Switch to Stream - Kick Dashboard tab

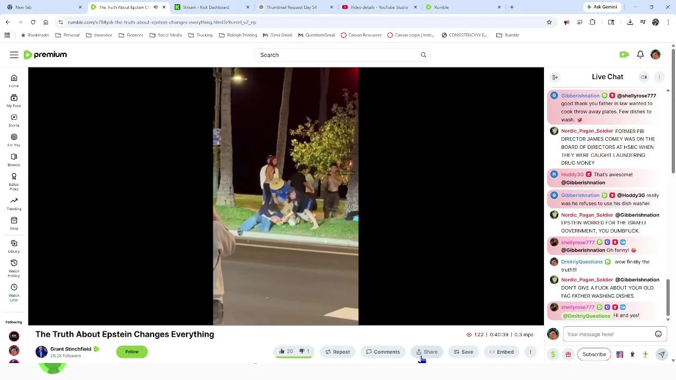click(x=212, y=7)
